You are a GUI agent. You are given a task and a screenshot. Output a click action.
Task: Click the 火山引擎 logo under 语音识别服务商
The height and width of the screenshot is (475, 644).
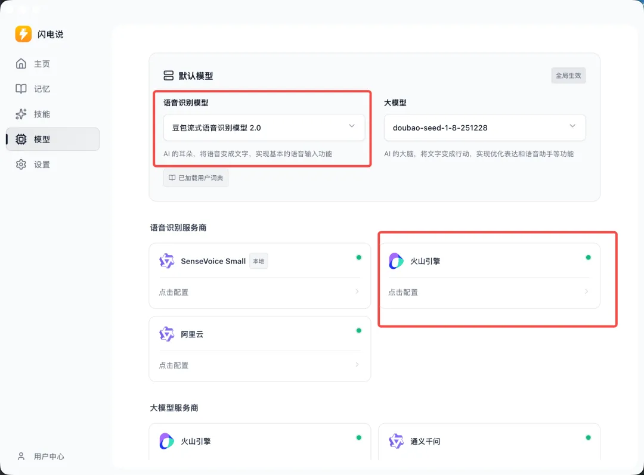tap(396, 261)
